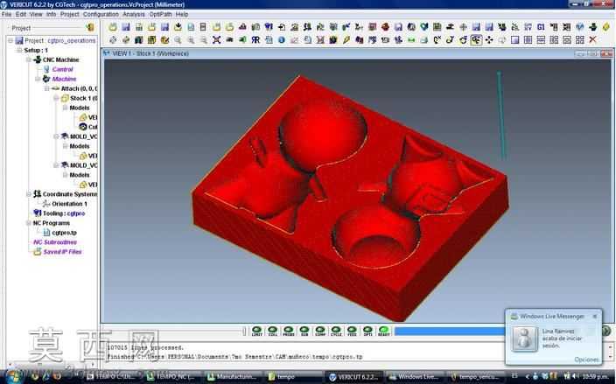The image size is (616, 384).
Task: Click the READY status light
Action: point(384,331)
